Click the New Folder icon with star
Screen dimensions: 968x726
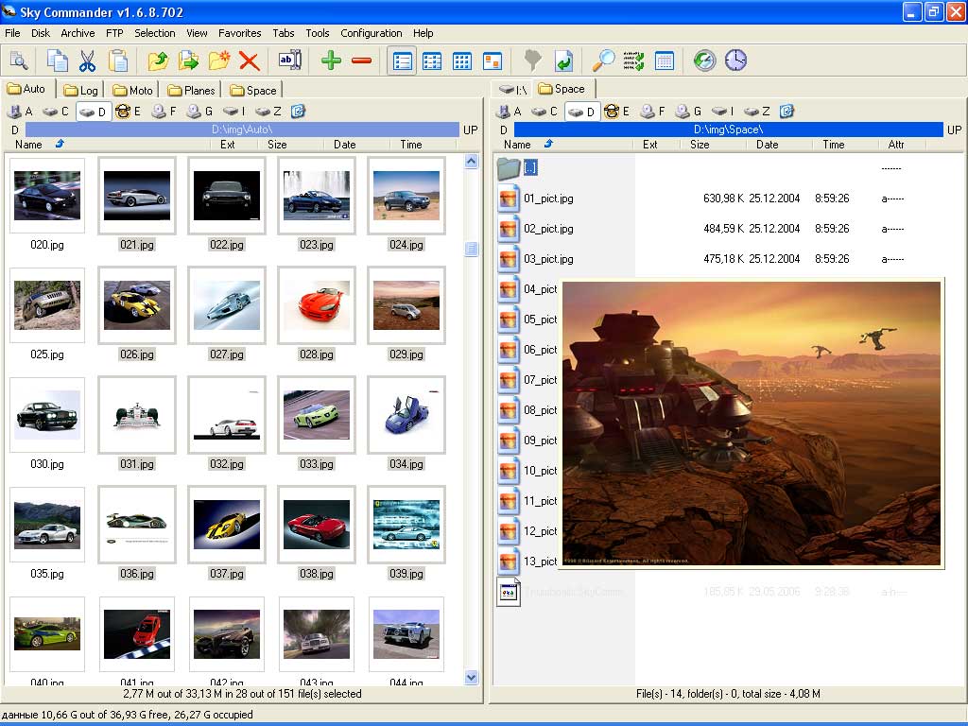tap(218, 61)
